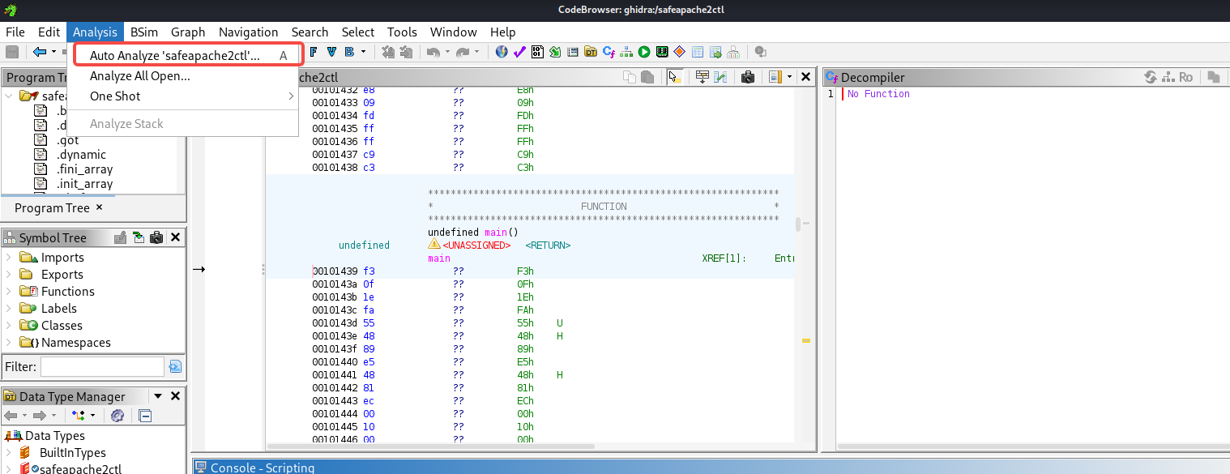
Task: Click the Save program toolbar icon
Action: point(12,52)
